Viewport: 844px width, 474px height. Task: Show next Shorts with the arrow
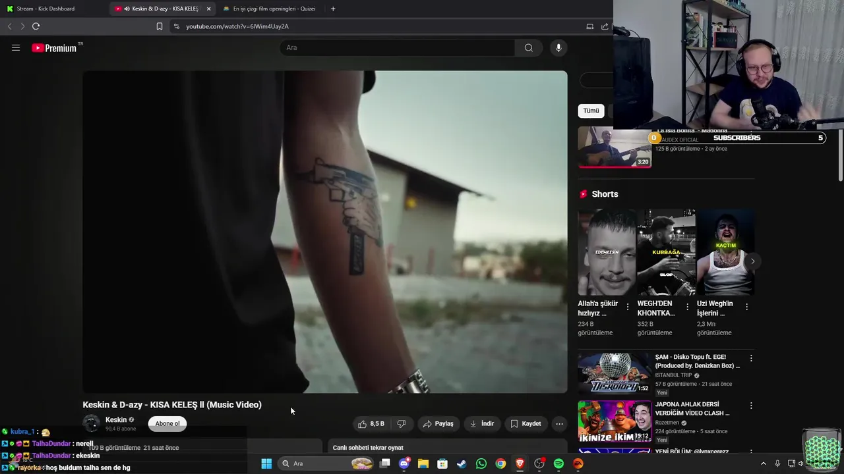click(x=752, y=261)
